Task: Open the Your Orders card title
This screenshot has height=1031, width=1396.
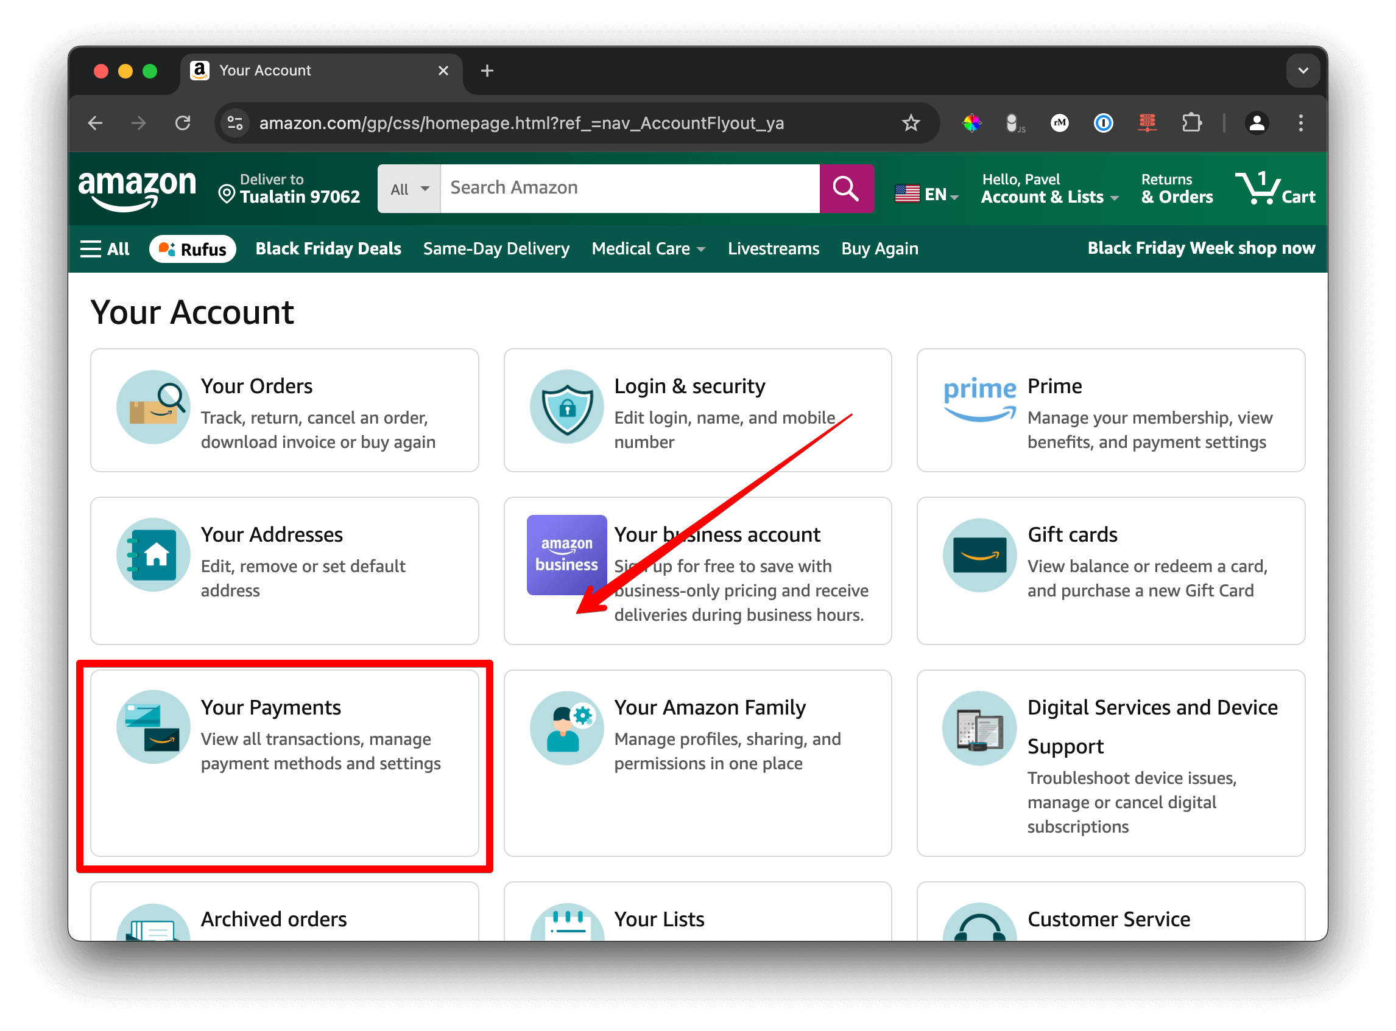Action: click(x=256, y=386)
